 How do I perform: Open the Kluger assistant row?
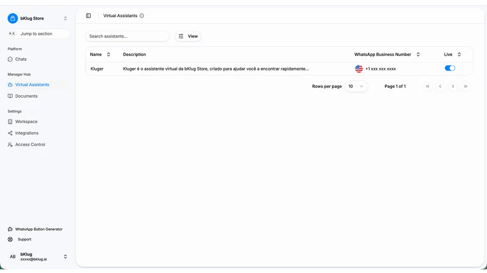click(x=279, y=69)
